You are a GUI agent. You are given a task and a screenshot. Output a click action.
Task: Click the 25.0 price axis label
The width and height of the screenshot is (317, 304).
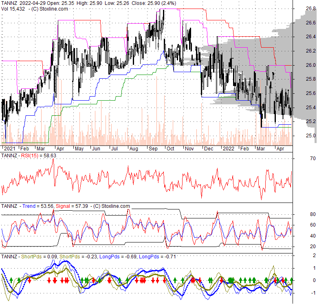[310, 136]
